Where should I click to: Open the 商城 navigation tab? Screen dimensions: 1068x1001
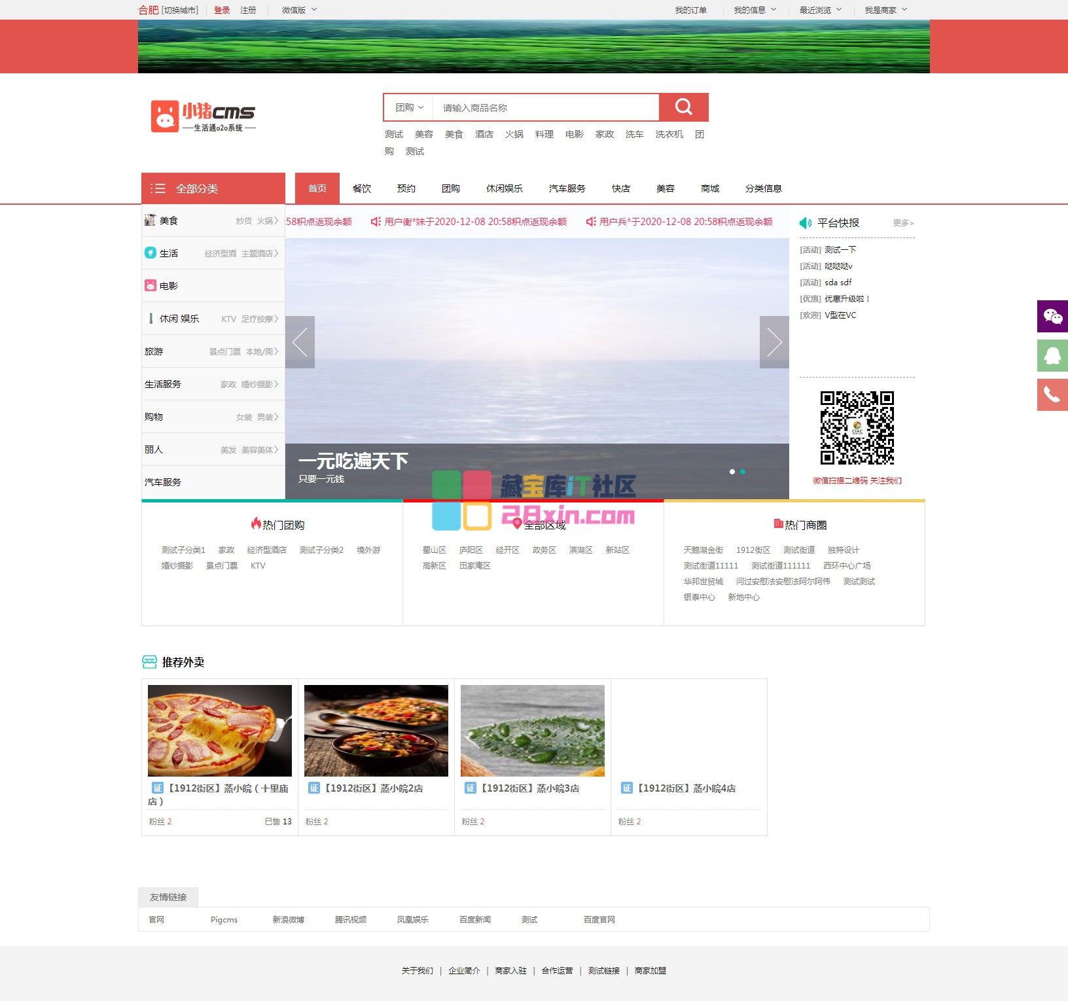[710, 188]
